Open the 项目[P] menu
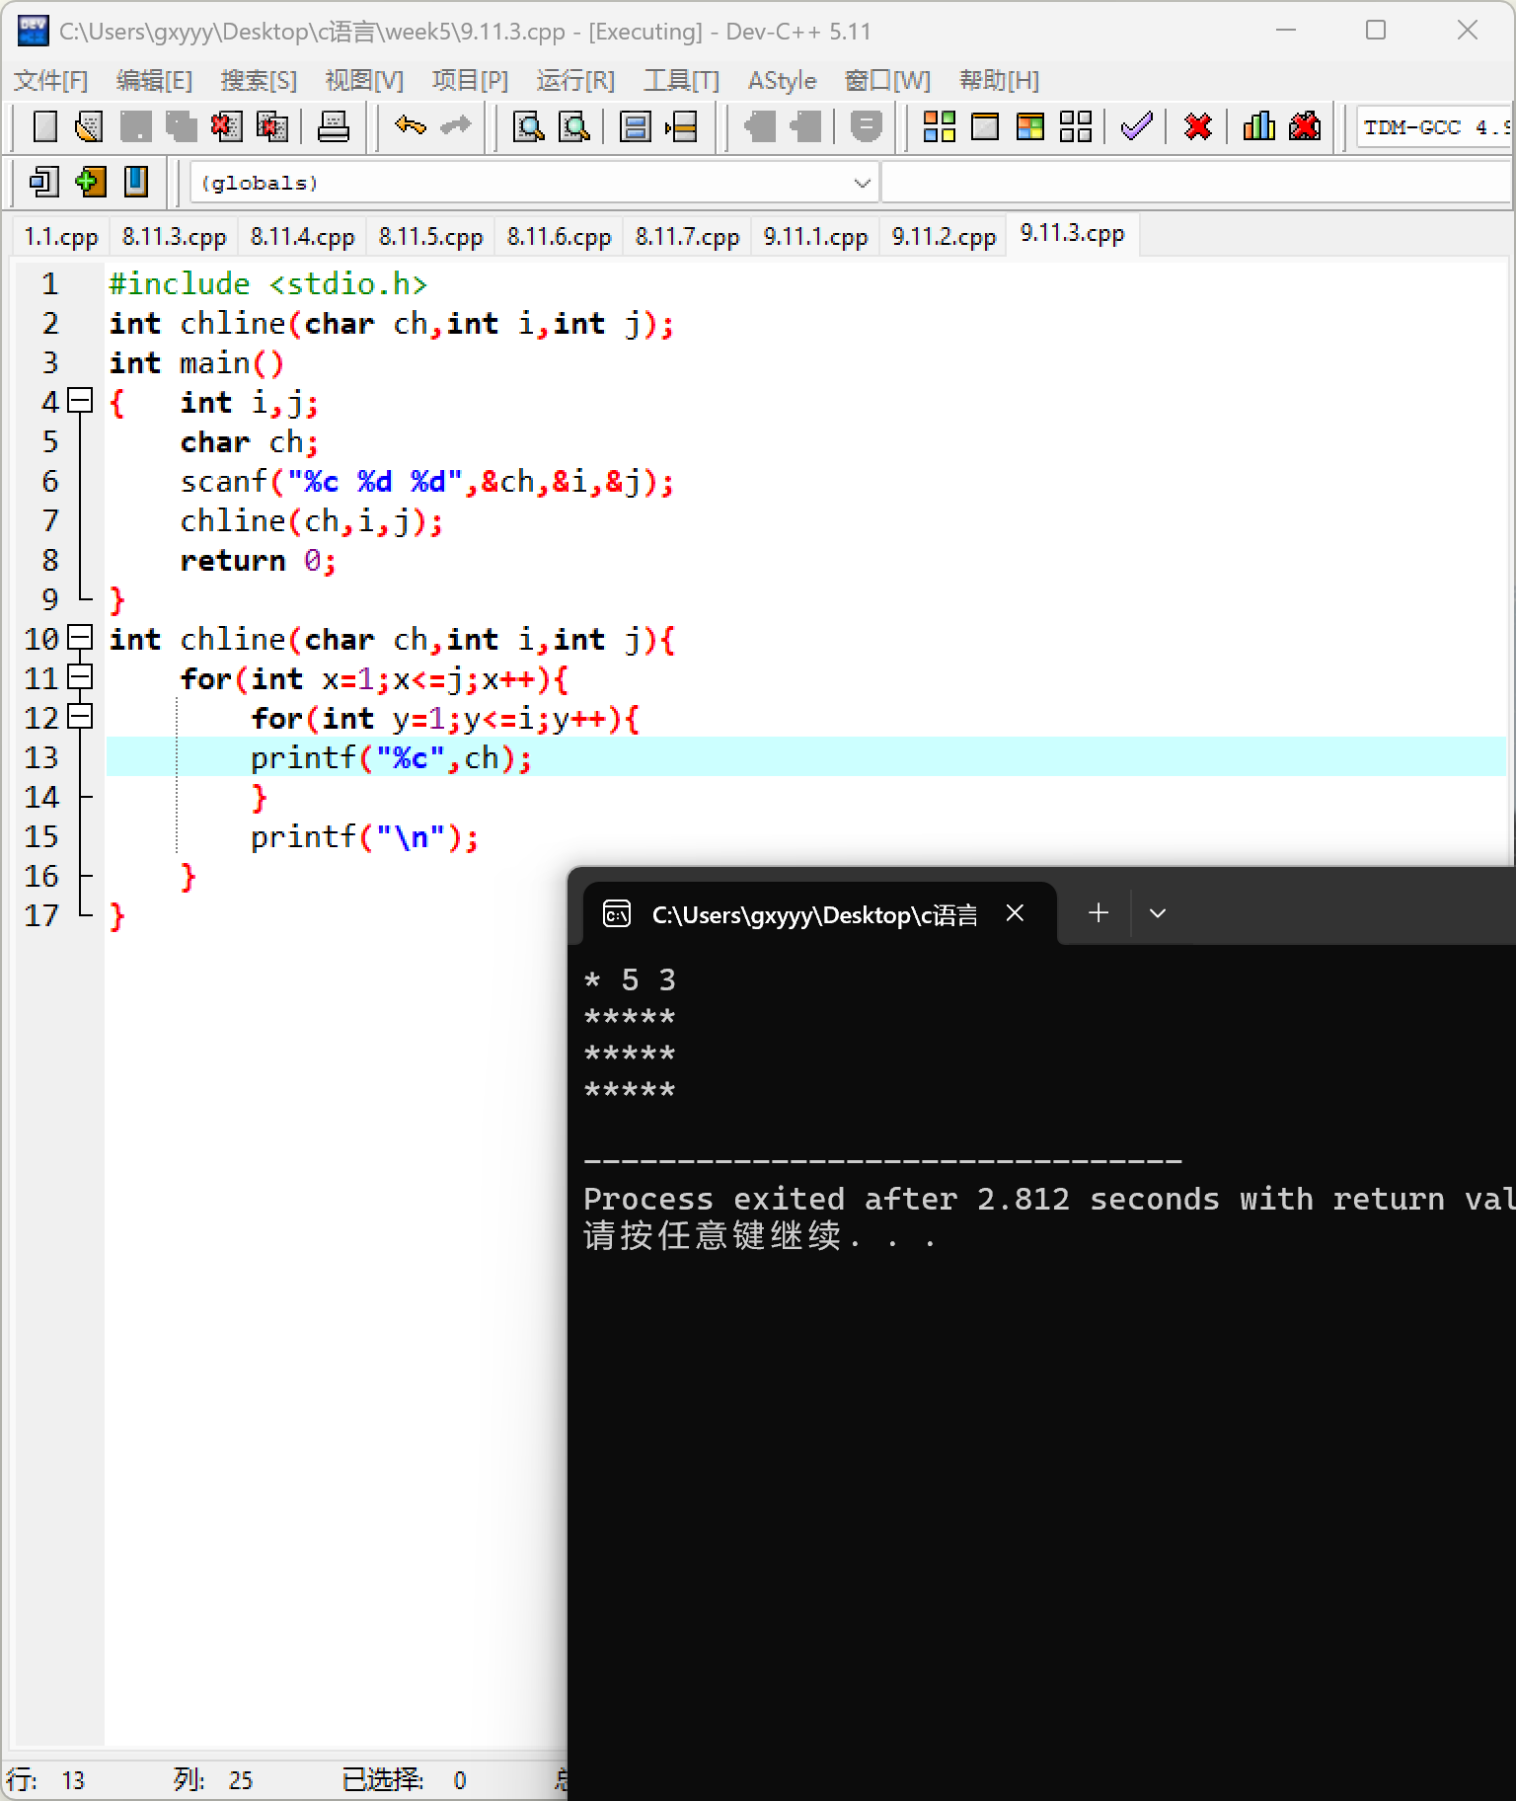 470,80
